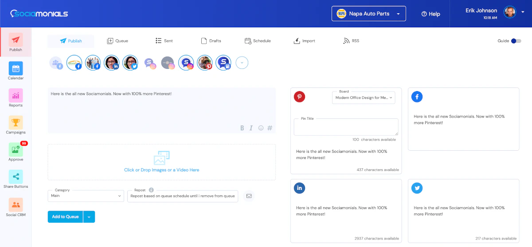This screenshot has height=247, width=532.
Task: Toggle the Twitter account avatar
Action: (x=130, y=63)
